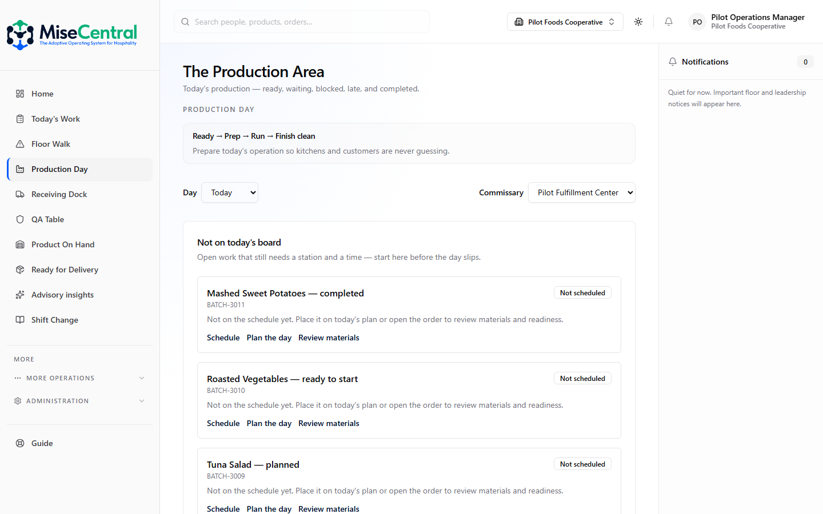
Task: Plan the day for Tuna Salad
Action: pos(269,509)
